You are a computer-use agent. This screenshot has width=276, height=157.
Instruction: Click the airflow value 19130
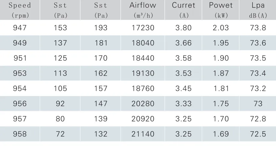point(143,73)
